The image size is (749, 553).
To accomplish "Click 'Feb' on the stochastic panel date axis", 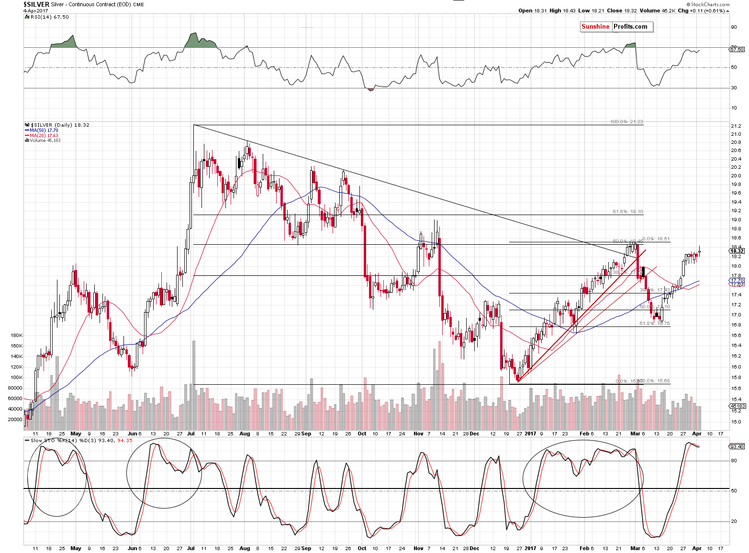I will [x=584, y=549].
